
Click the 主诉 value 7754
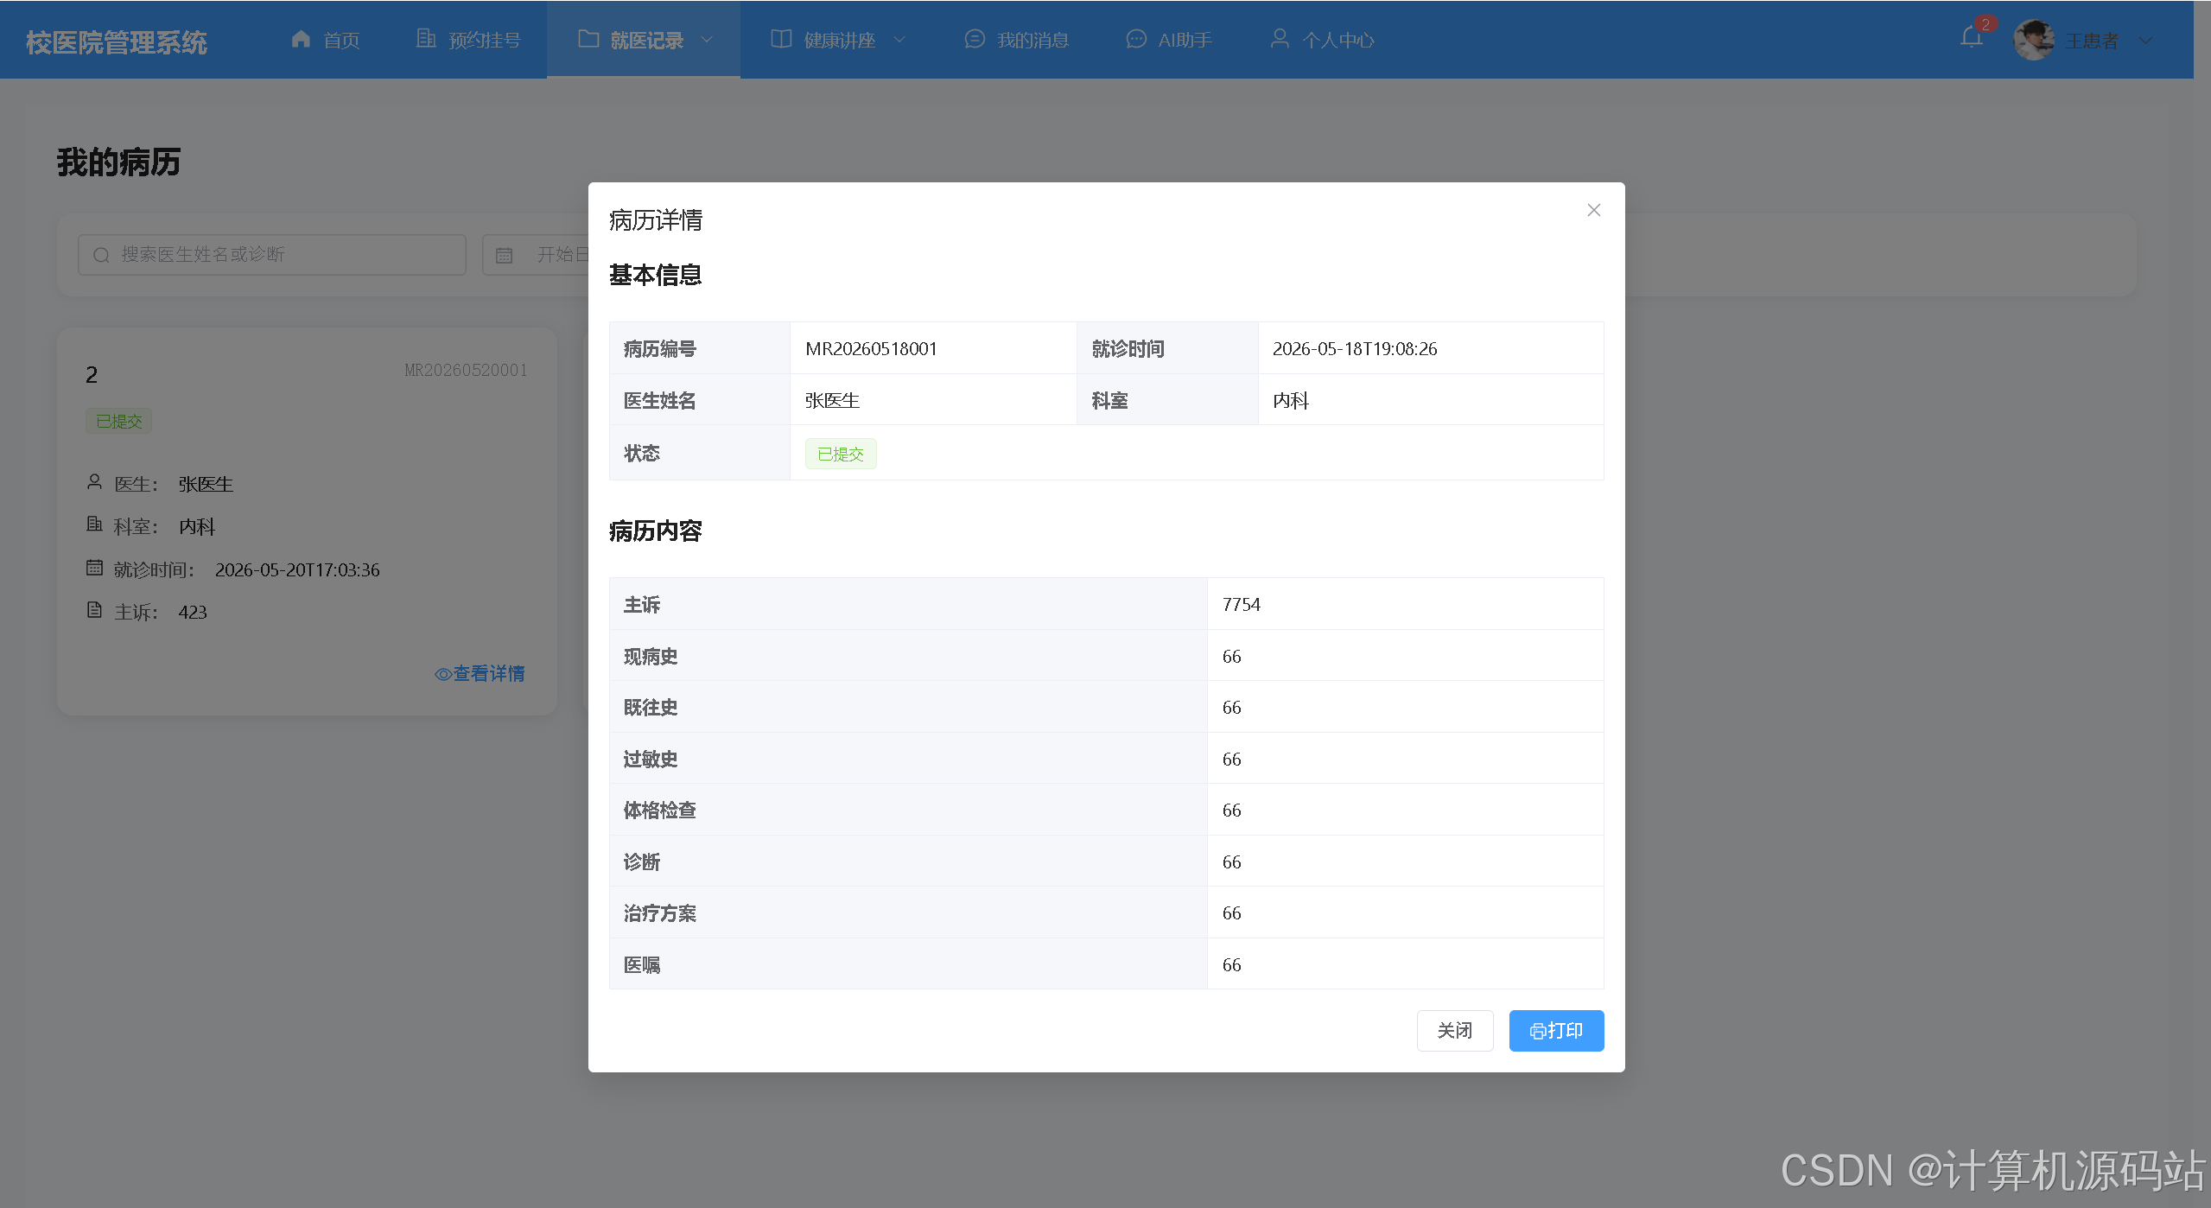[1241, 605]
